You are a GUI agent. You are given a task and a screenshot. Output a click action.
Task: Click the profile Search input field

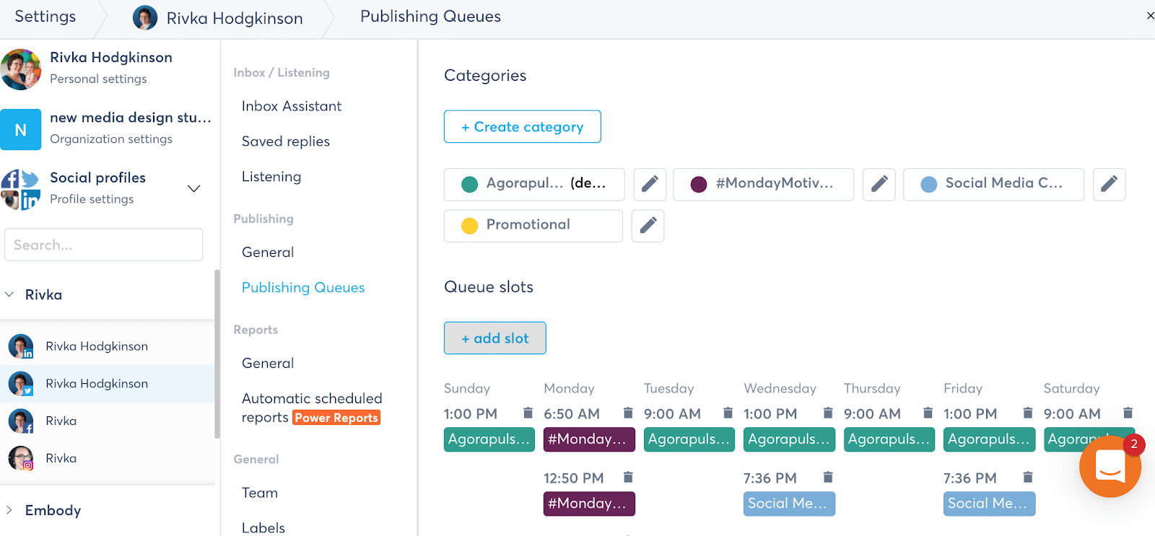[x=104, y=245]
